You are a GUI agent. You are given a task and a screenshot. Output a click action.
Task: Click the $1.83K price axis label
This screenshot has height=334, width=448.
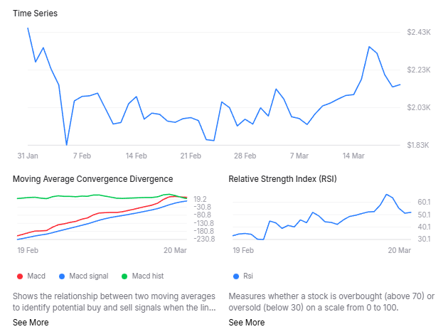point(418,145)
